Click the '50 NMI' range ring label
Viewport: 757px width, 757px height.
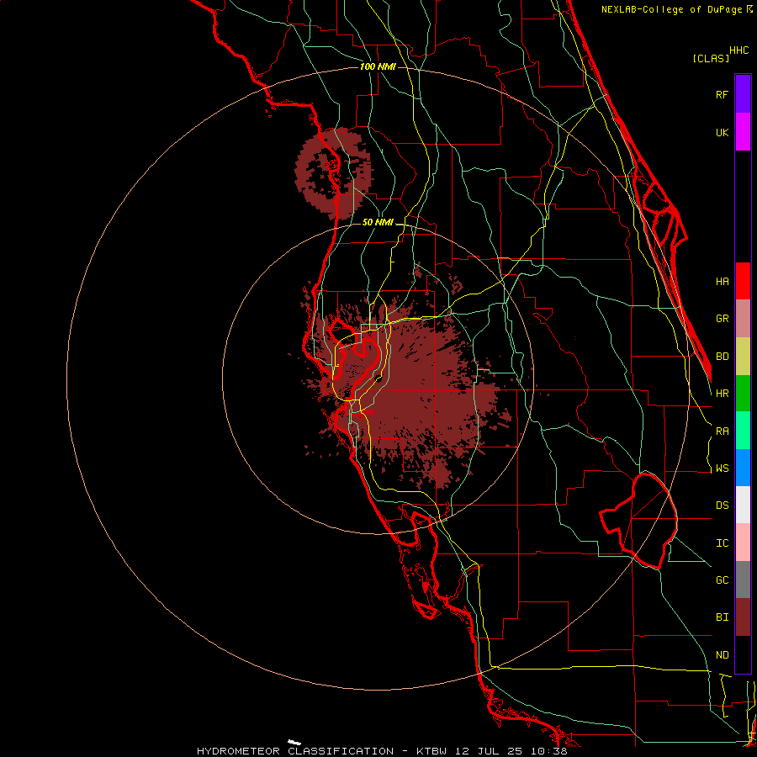pos(378,222)
